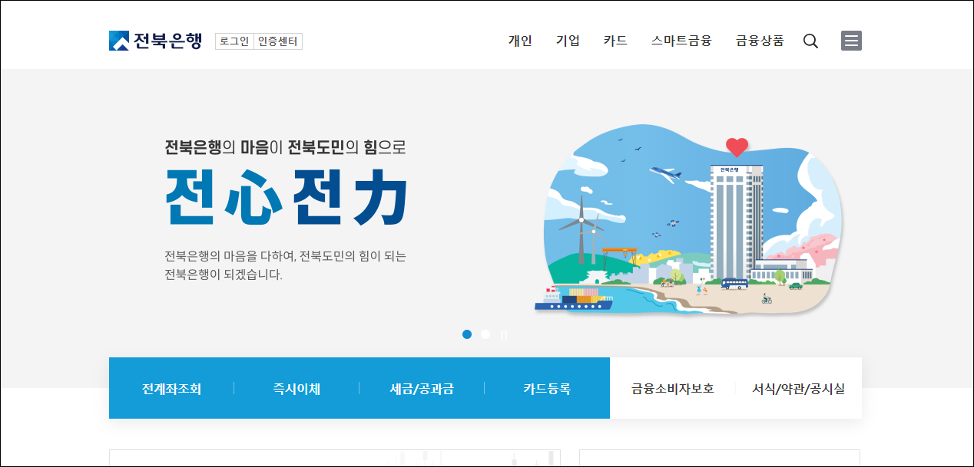Open the 기업 menu
974x467 pixels.
pos(568,41)
